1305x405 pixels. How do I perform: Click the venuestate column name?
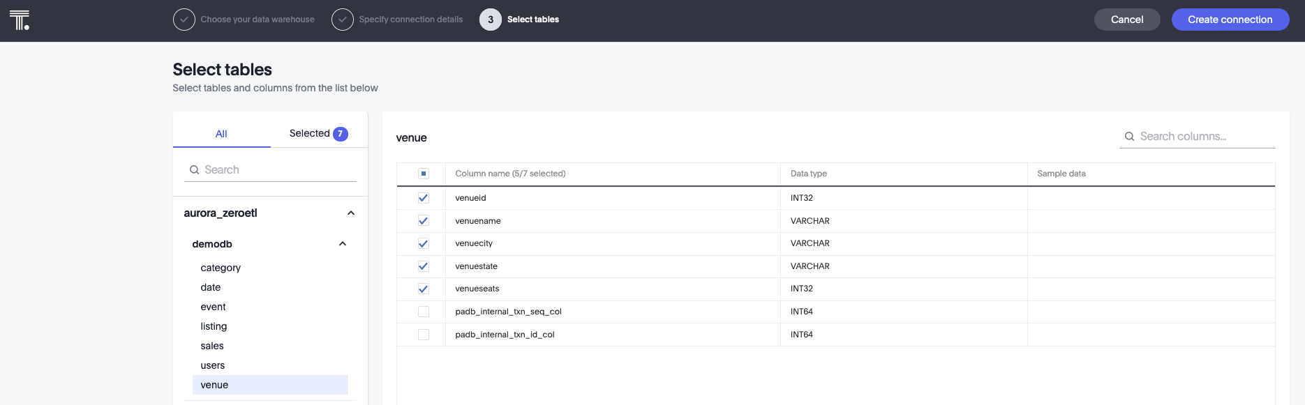477,266
